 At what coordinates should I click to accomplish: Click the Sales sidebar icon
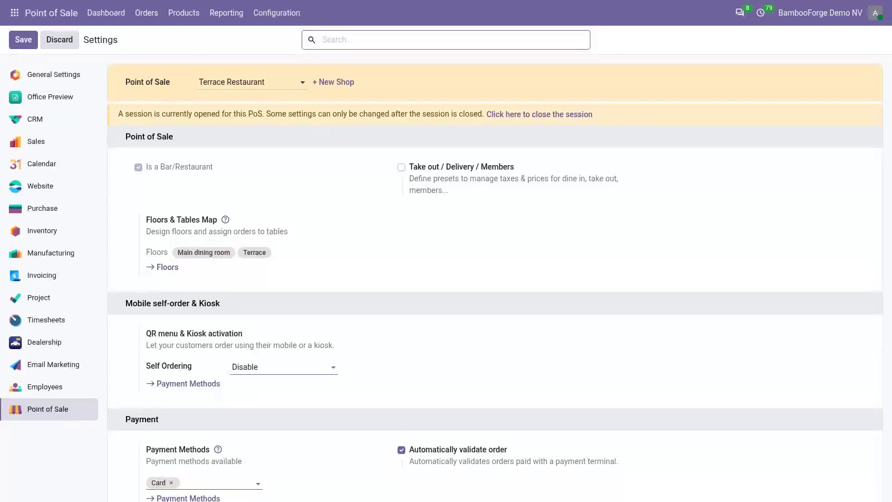pos(16,142)
